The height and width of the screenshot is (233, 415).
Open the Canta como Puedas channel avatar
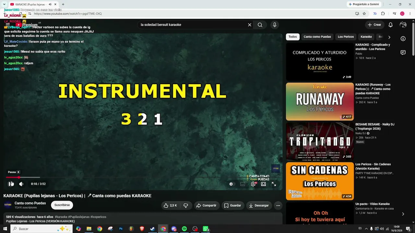coord(8,205)
